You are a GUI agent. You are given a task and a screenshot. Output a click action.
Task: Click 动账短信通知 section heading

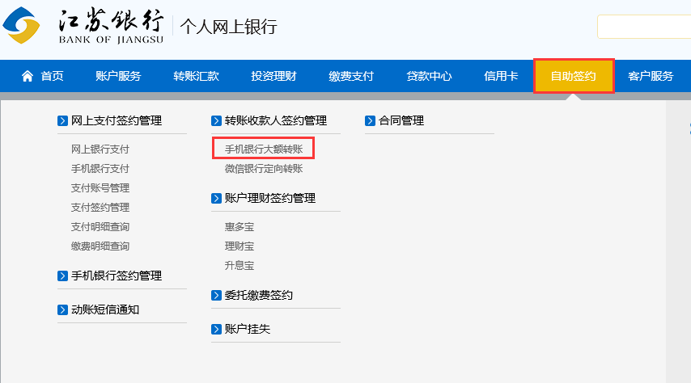point(105,310)
